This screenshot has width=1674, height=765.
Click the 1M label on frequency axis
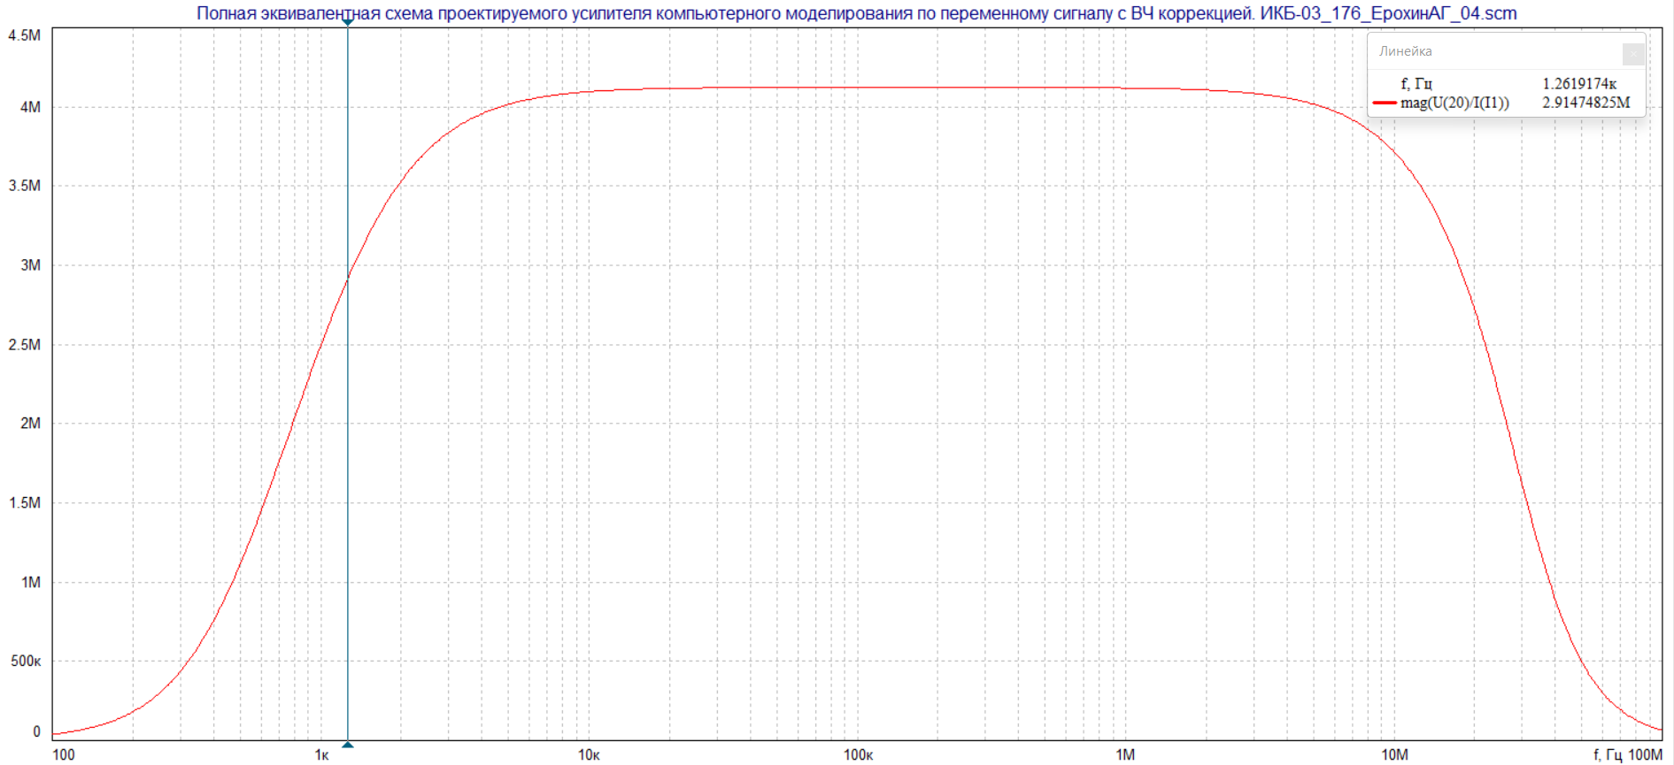pyautogui.click(x=1125, y=755)
